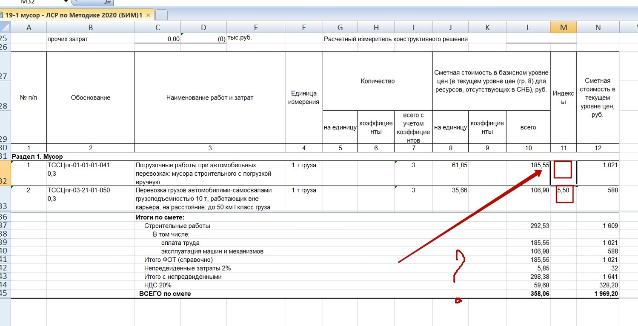
Task: Select column C header
Action: pyautogui.click(x=158, y=28)
